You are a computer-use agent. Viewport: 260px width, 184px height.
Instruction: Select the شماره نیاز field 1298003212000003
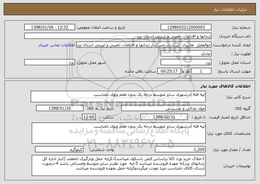[x=186, y=27]
